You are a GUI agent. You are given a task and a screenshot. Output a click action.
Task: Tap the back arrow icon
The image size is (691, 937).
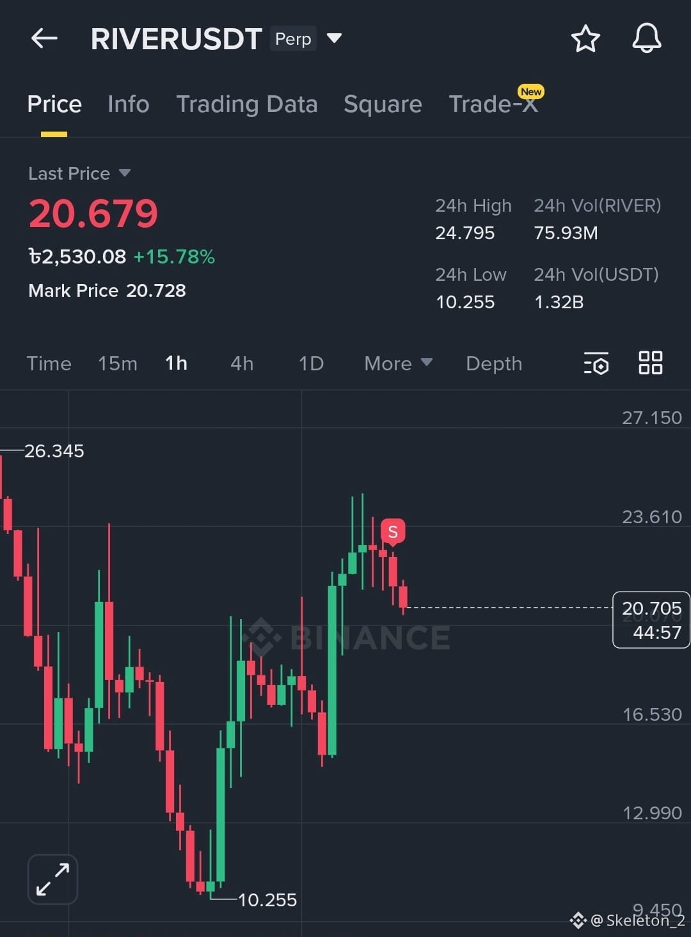pos(44,38)
